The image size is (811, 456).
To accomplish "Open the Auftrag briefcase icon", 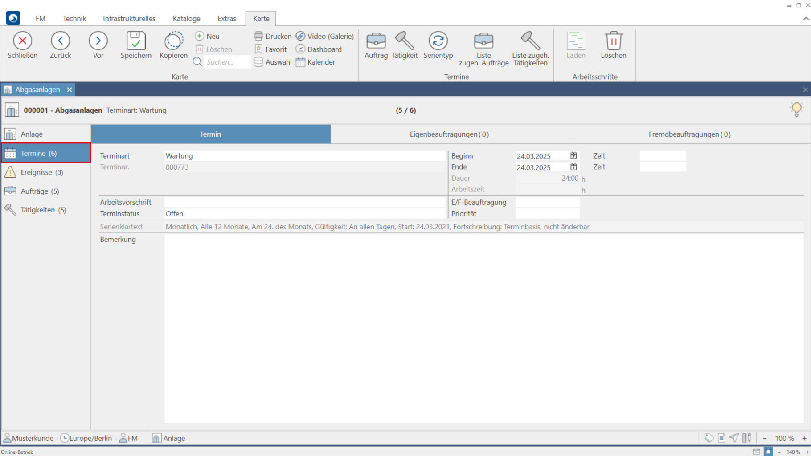I will [x=376, y=41].
